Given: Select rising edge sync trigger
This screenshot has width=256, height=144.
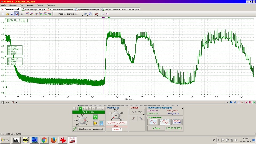Looking at the screenshot, I should (133, 119).
